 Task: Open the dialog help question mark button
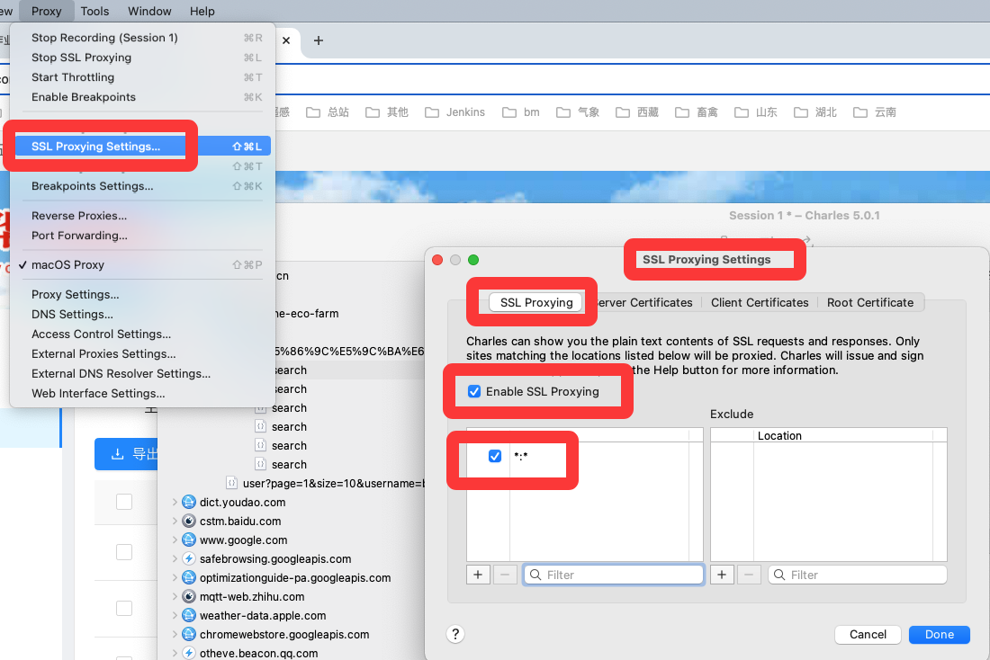[x=455, y=634]
